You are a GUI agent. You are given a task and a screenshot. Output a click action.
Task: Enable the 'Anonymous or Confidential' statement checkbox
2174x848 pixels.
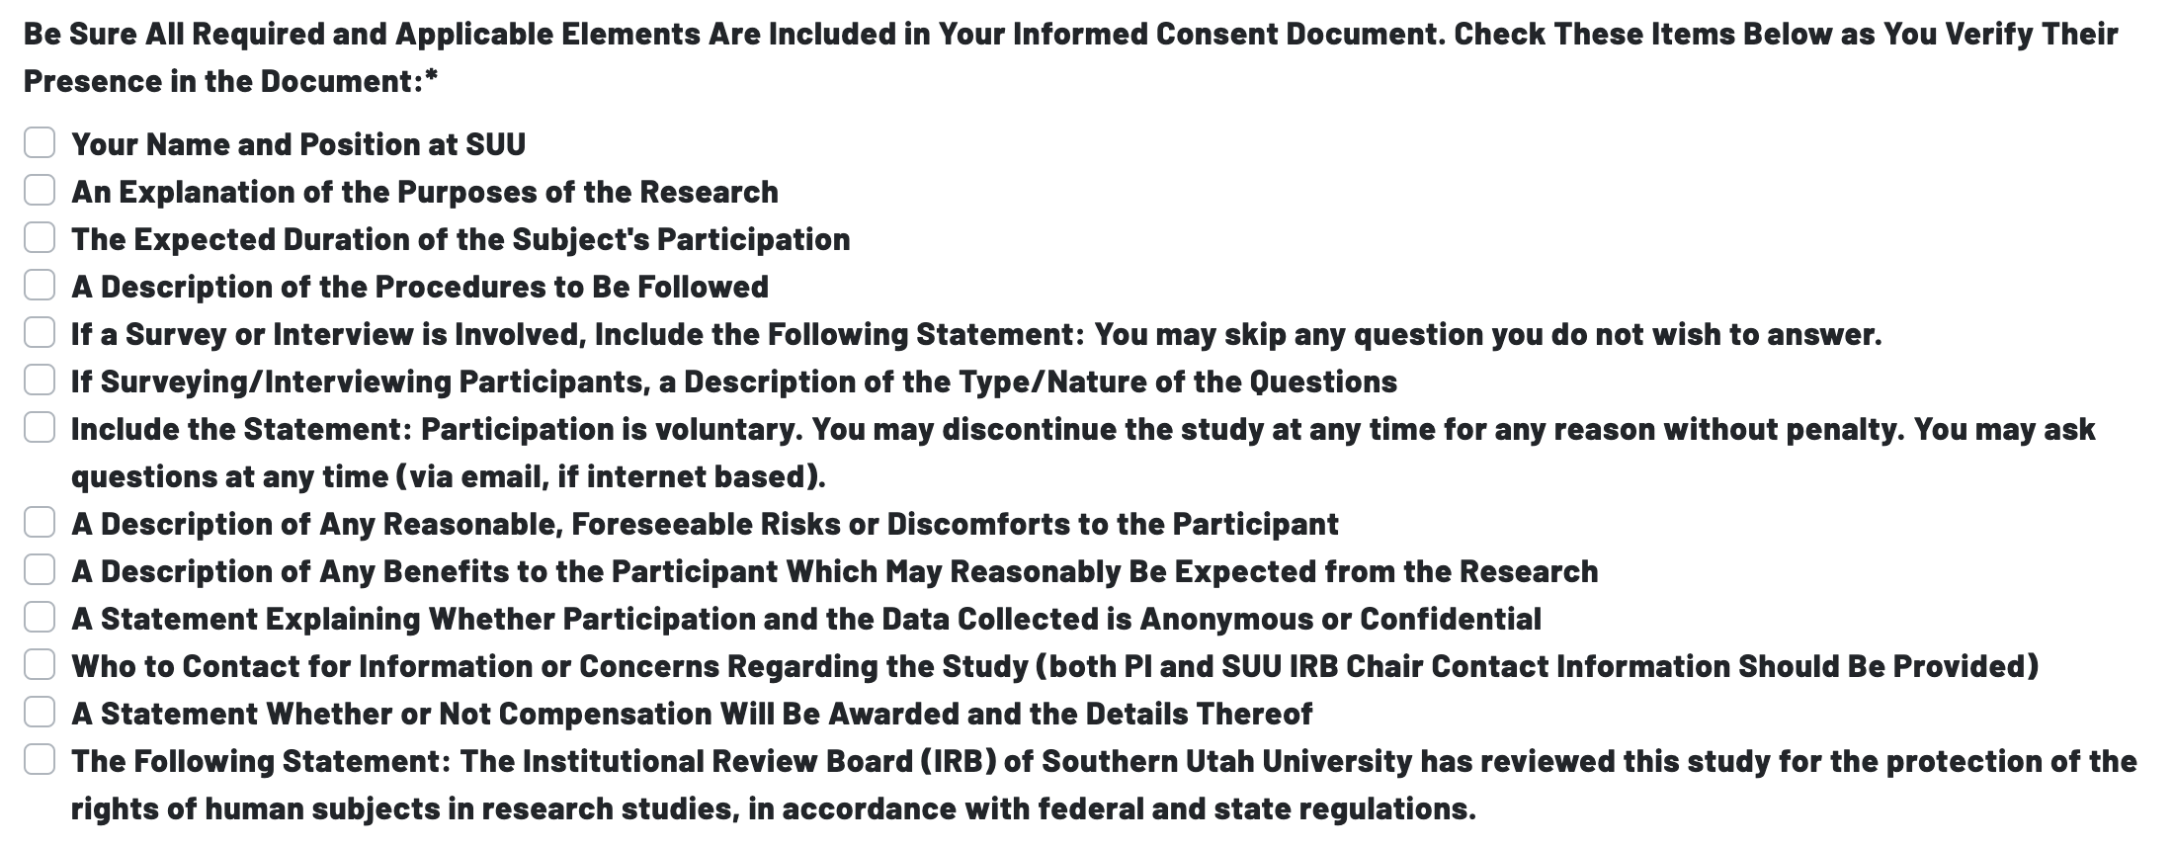[x=40, y=617]
